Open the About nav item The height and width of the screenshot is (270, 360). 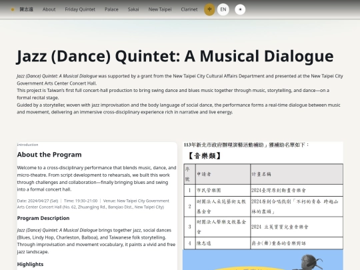pyautogui.click(x=49, y=9)
